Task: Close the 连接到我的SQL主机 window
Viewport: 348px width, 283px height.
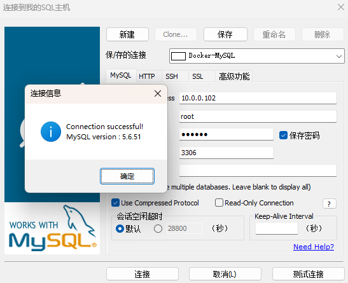Action: [340, 7]
